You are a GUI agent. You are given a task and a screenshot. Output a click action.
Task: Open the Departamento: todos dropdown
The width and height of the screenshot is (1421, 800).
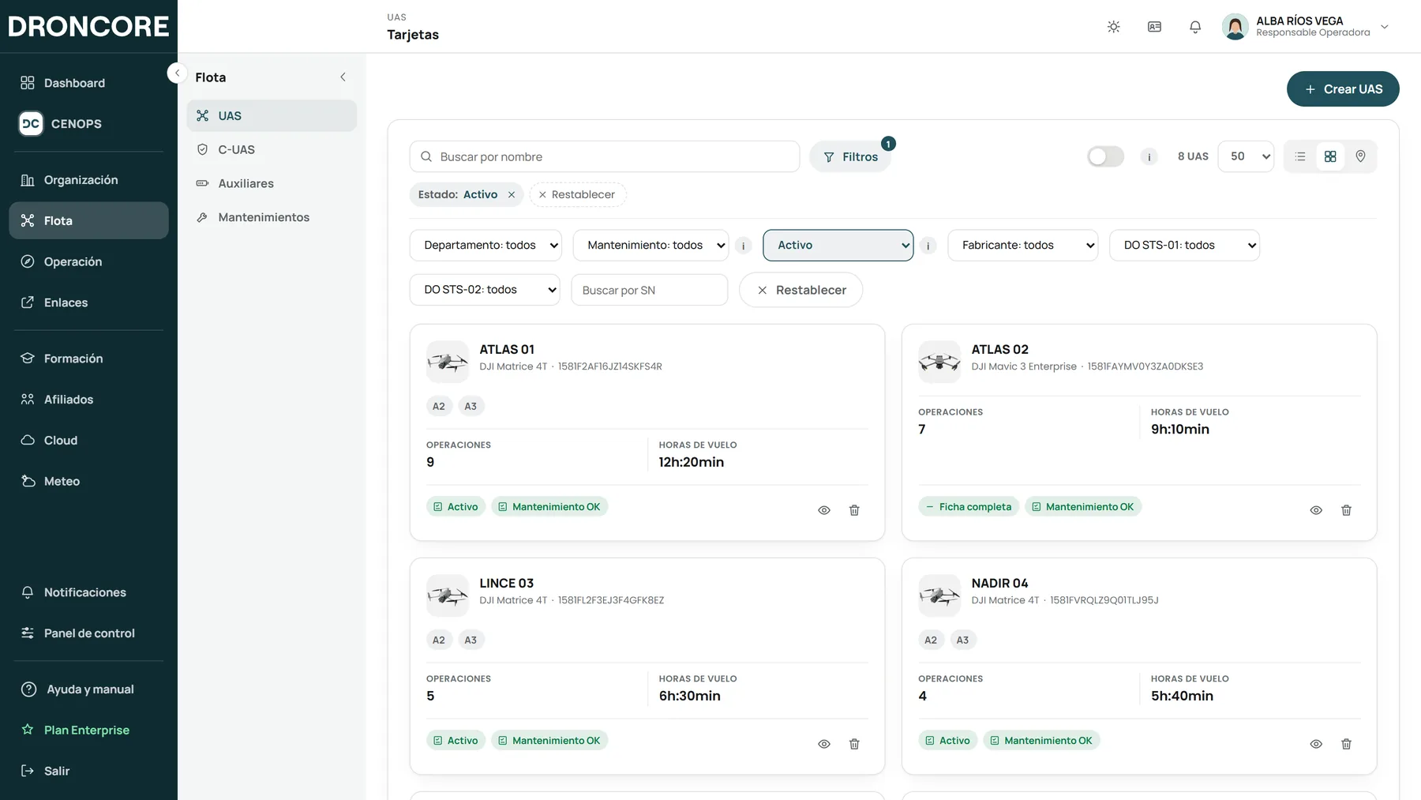(x=486, y=245)
